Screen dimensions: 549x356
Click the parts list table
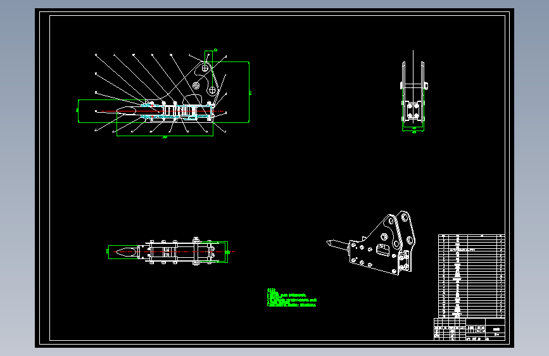coord(471,276)
